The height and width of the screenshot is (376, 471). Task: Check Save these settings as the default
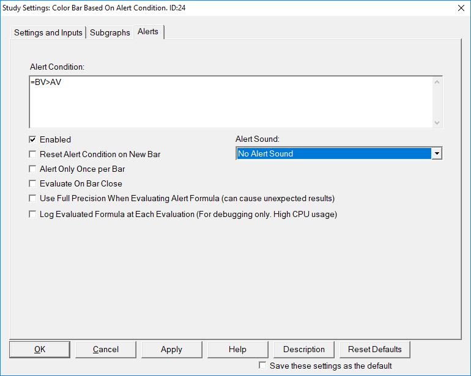(262, 366)
